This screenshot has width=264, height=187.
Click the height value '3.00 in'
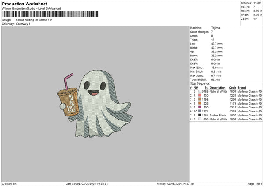point(257,11)
